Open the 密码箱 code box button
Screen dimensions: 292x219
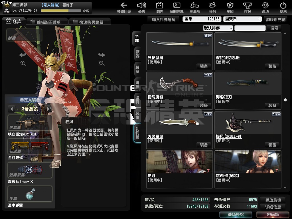coord(273,214)
